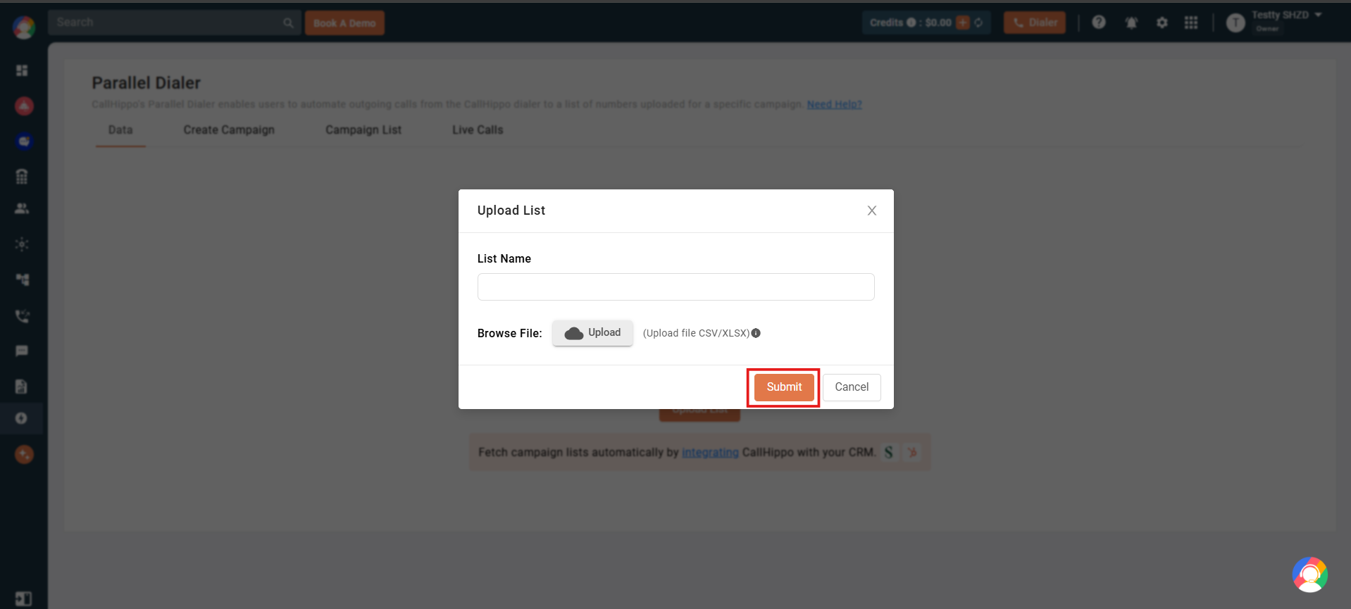
Task: Open settings gear in the top bar
Action: (1162, 23)
